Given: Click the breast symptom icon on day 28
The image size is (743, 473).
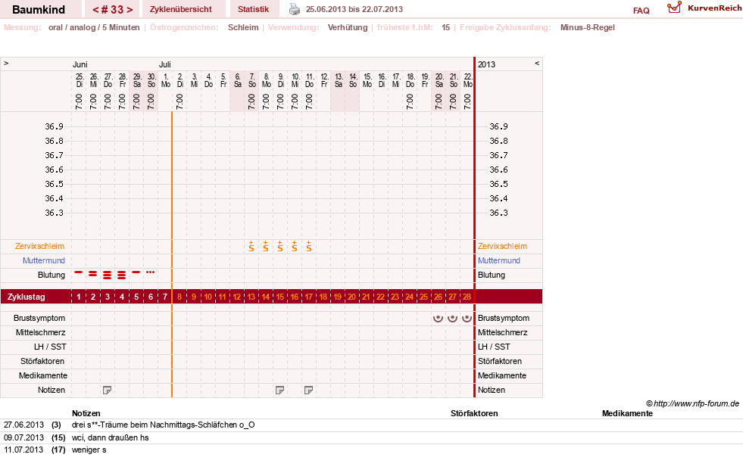Looking at the screenshot, I should click(x=467, y=318).
